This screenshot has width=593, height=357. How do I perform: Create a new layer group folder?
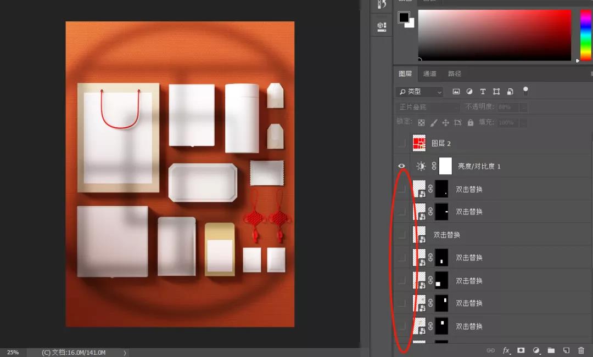pyautogui.click(x=551, y=350)
